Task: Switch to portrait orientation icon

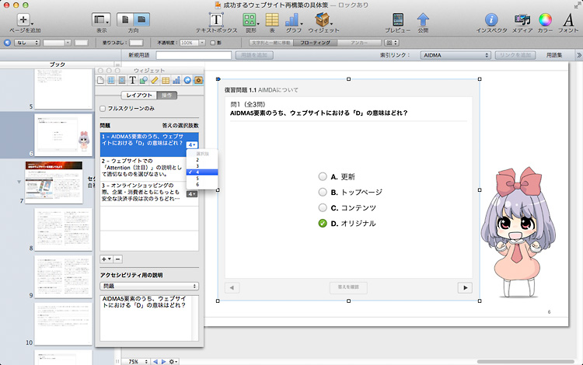Action: pos(125,19)
